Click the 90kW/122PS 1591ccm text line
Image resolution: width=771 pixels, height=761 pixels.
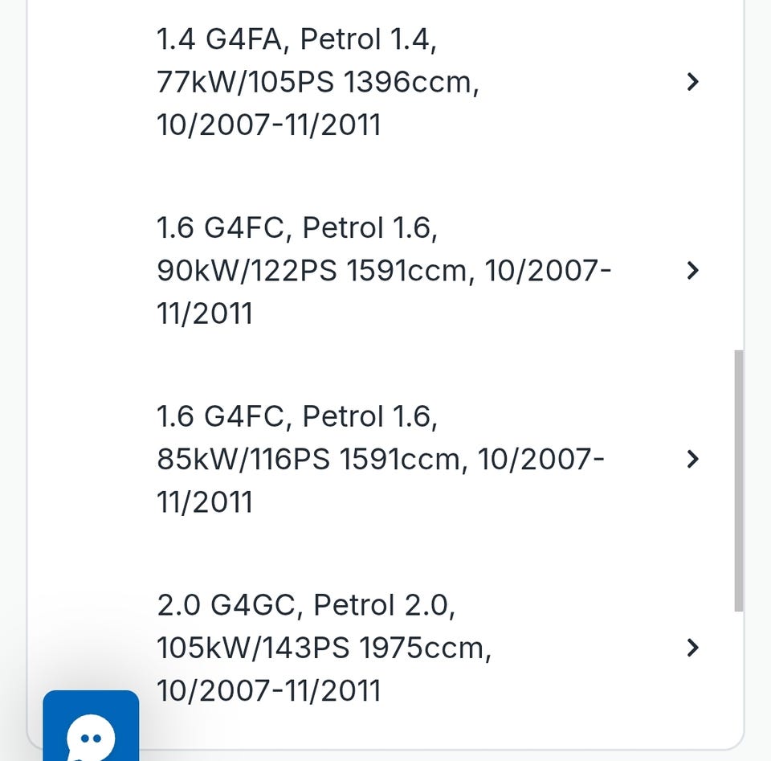(x=312, y=271)
